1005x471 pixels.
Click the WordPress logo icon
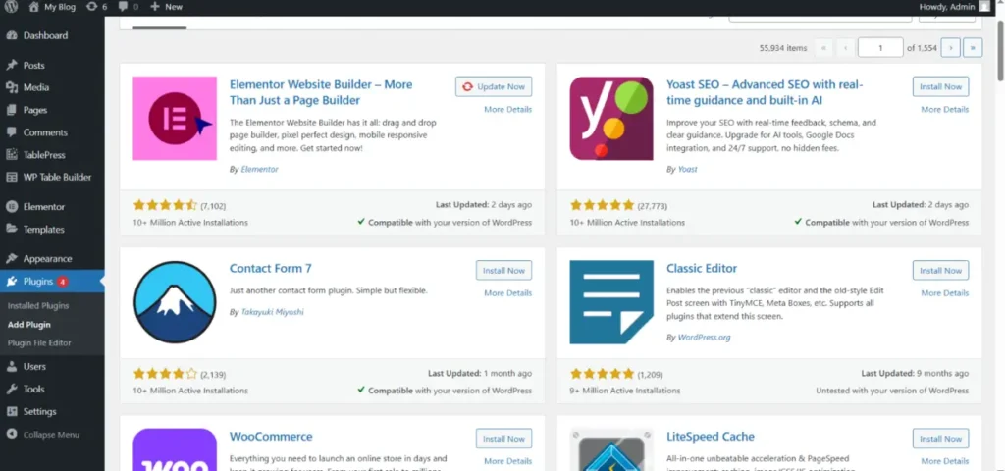pyautogui.click(x=11, y=7)
